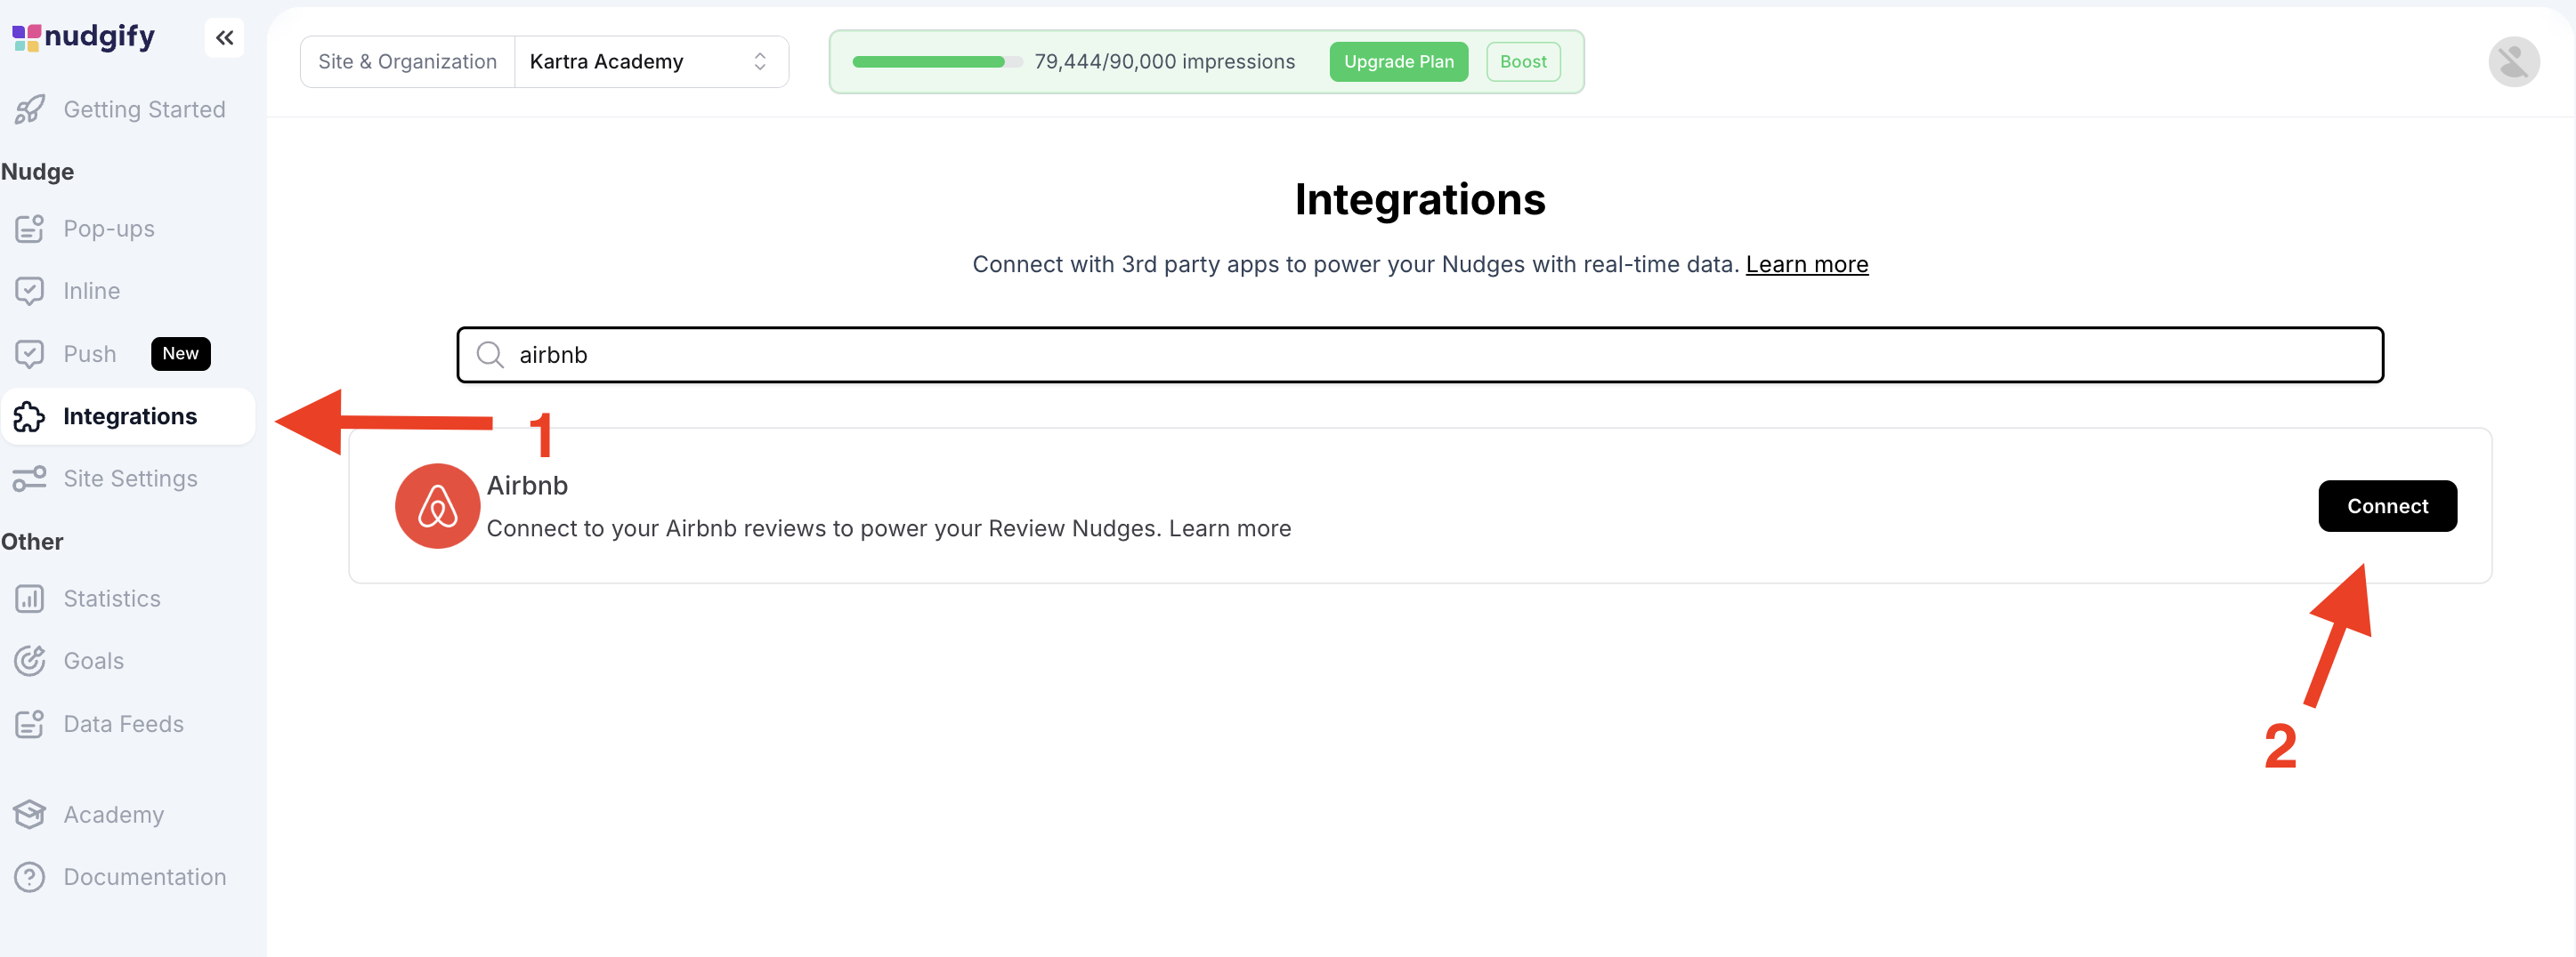The width and height of the screenshot is (2576, 957).
Task: Click the Goals target icon
Action: tap(29, 660)
